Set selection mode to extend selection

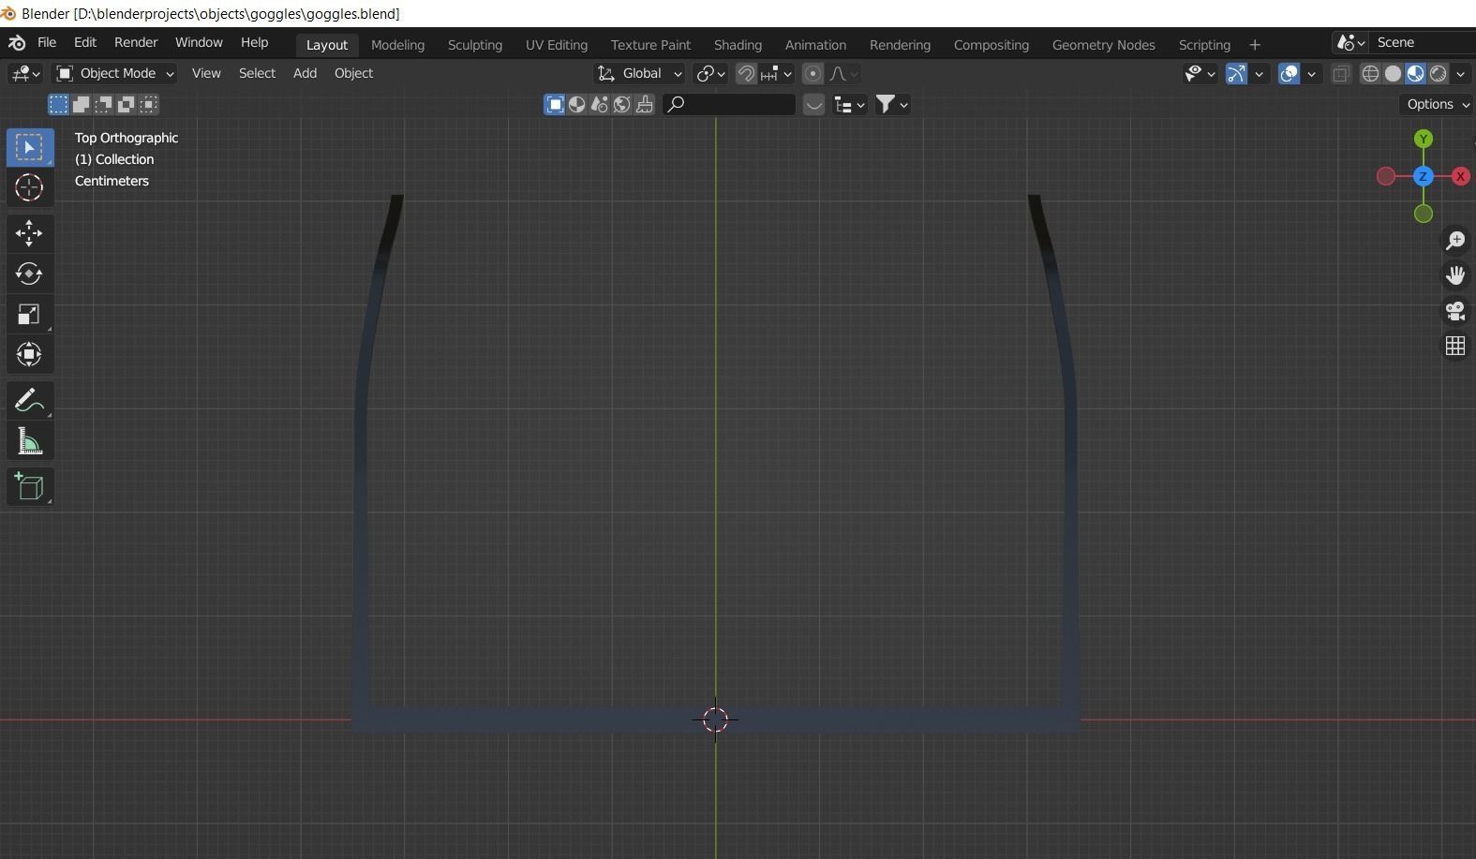81,104
